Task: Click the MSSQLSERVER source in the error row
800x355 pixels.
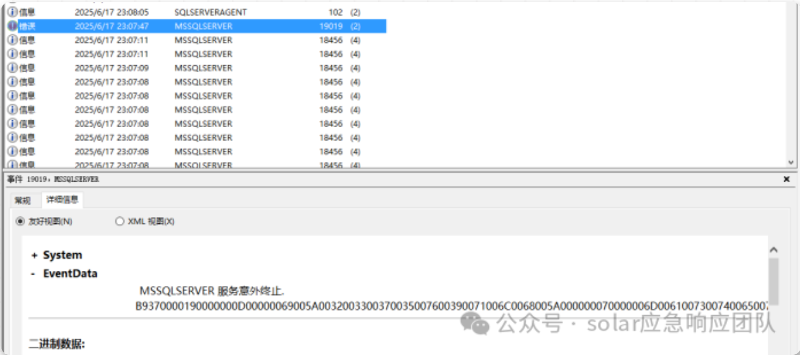Action: click(x=203, y=26)
